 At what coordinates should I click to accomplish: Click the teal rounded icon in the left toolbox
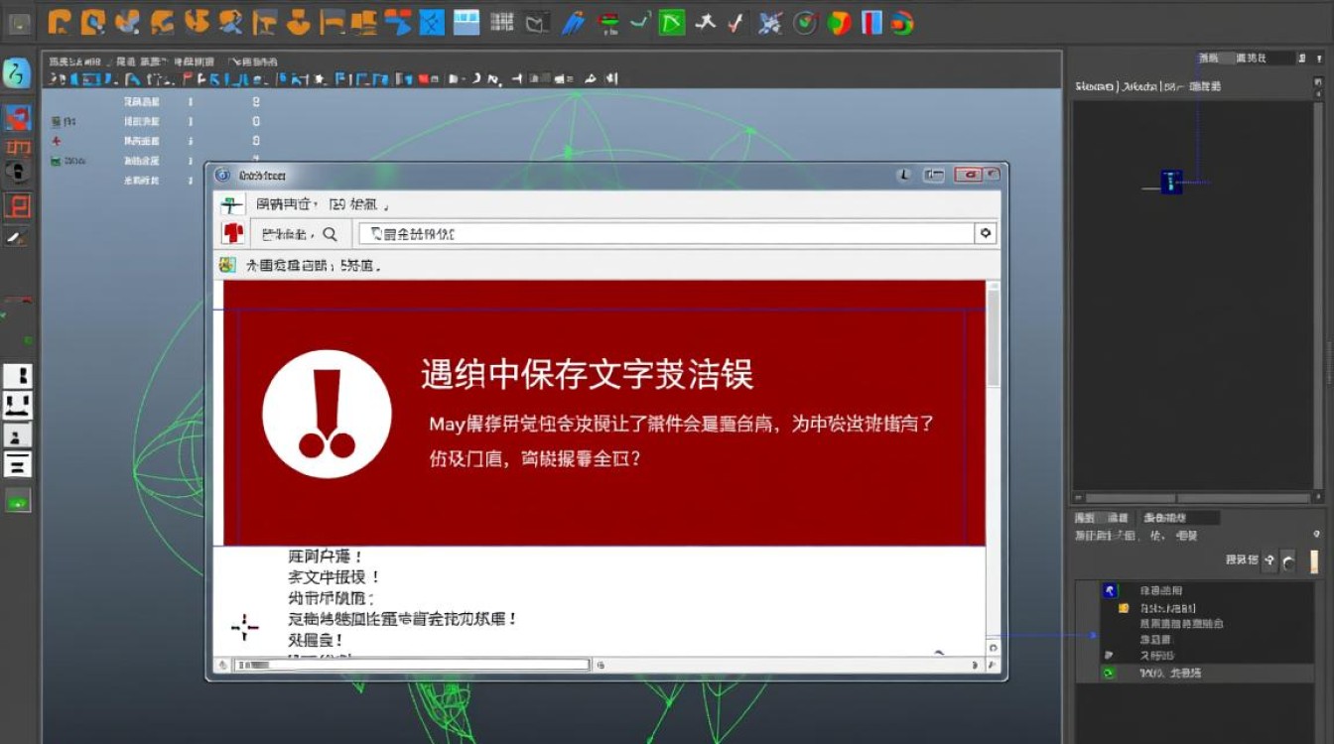[17, 72]
